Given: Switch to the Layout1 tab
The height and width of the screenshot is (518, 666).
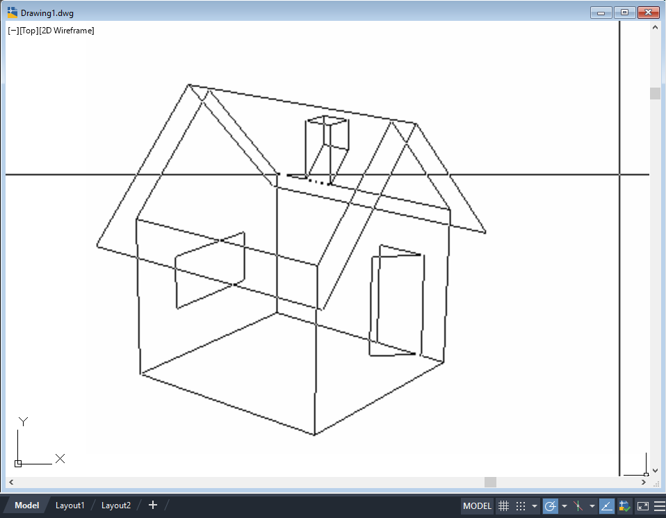Looking at the screenshot, I should [70, 505].
